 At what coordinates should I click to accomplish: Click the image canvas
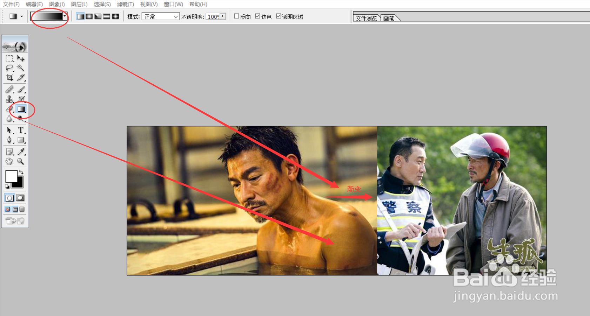336,201
